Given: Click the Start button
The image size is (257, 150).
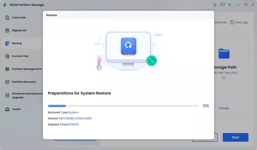Looking at the screenshot, I should 235,137.
